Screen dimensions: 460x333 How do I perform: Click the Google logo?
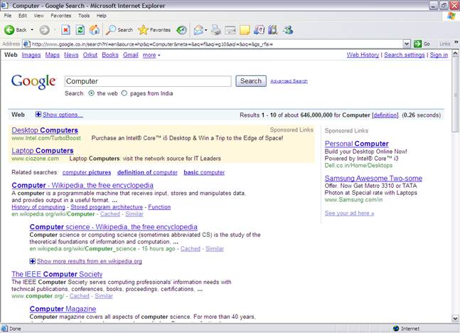point(33,82)
